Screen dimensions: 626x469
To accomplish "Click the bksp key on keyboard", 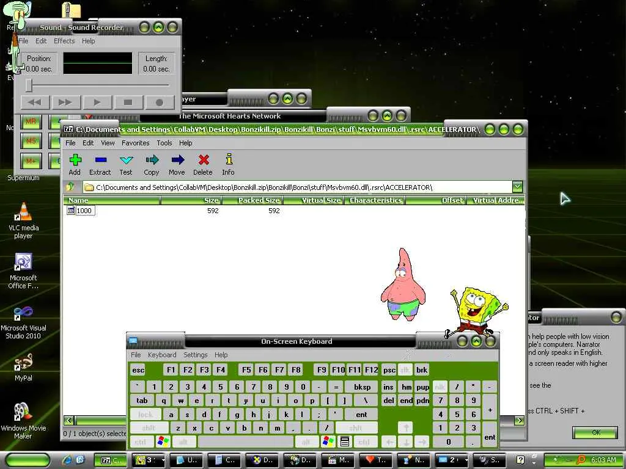I will pos(362,387).
